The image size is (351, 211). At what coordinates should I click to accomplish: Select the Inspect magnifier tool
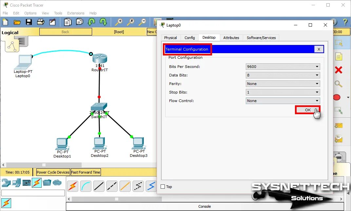(339, 84)
